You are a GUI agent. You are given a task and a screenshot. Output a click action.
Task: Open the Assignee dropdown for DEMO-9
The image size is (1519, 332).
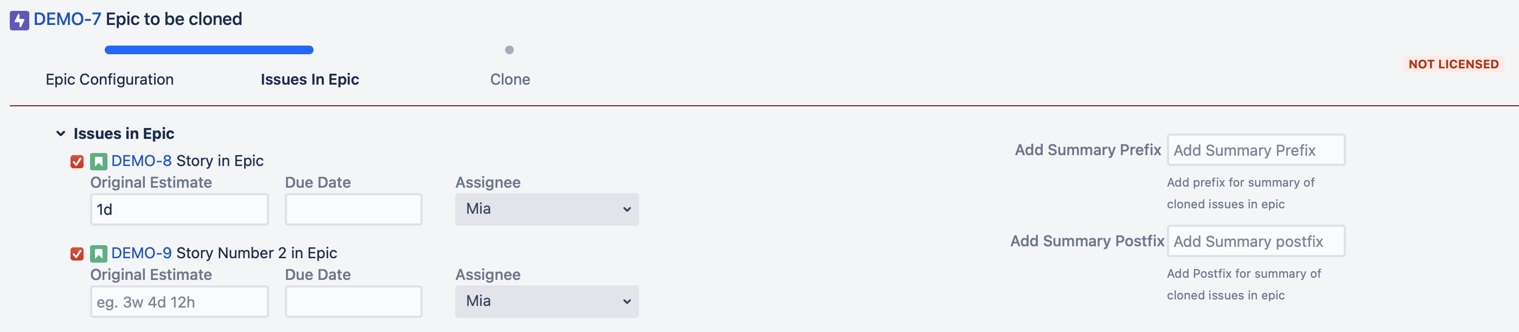point(546,301)
